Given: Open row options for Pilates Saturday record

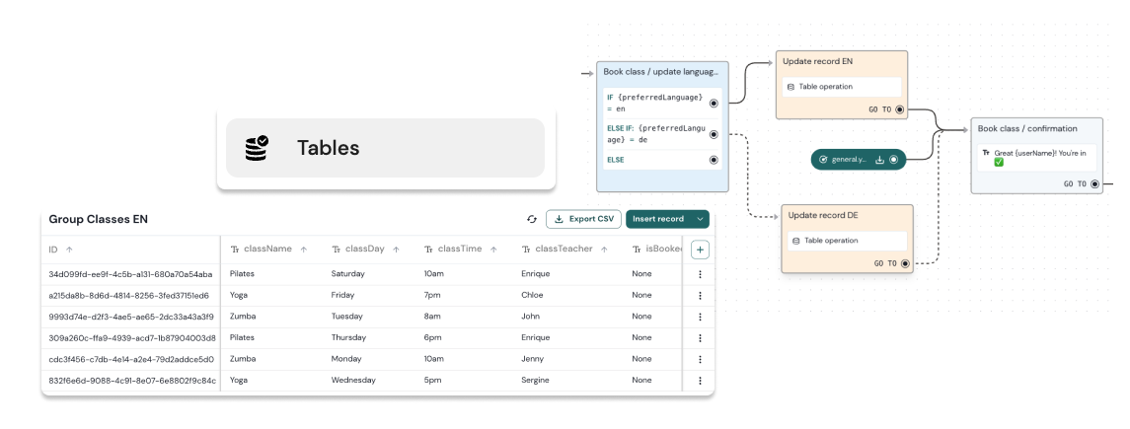Looking at the screenshot, I should click(x=700, y=274).
